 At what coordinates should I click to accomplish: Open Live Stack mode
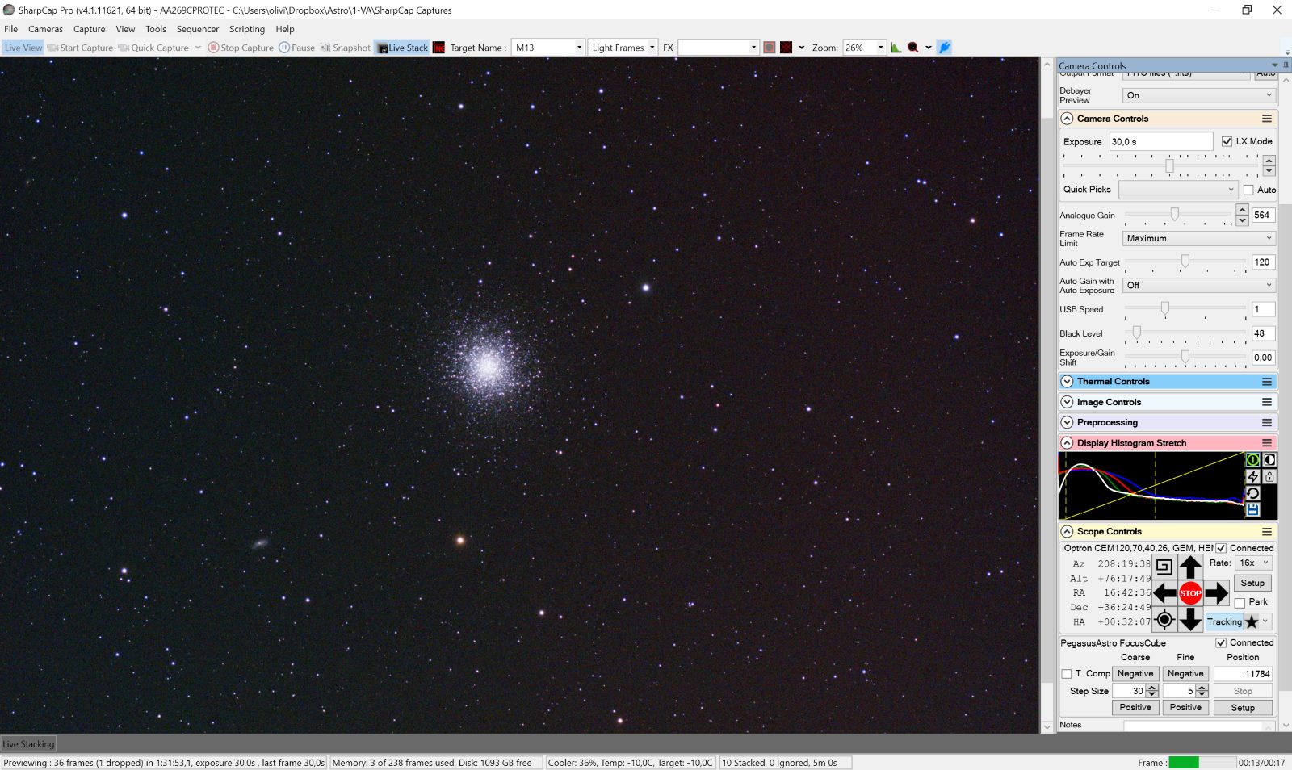tap(401, 47)
